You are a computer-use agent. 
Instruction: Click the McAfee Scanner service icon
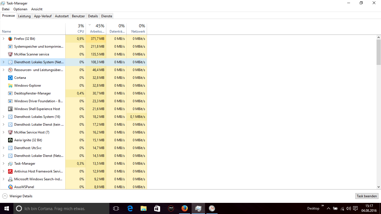10,54
